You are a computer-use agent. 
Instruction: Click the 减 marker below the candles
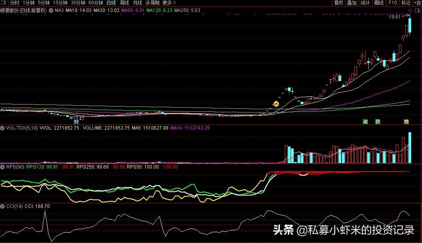pos(365,121)
